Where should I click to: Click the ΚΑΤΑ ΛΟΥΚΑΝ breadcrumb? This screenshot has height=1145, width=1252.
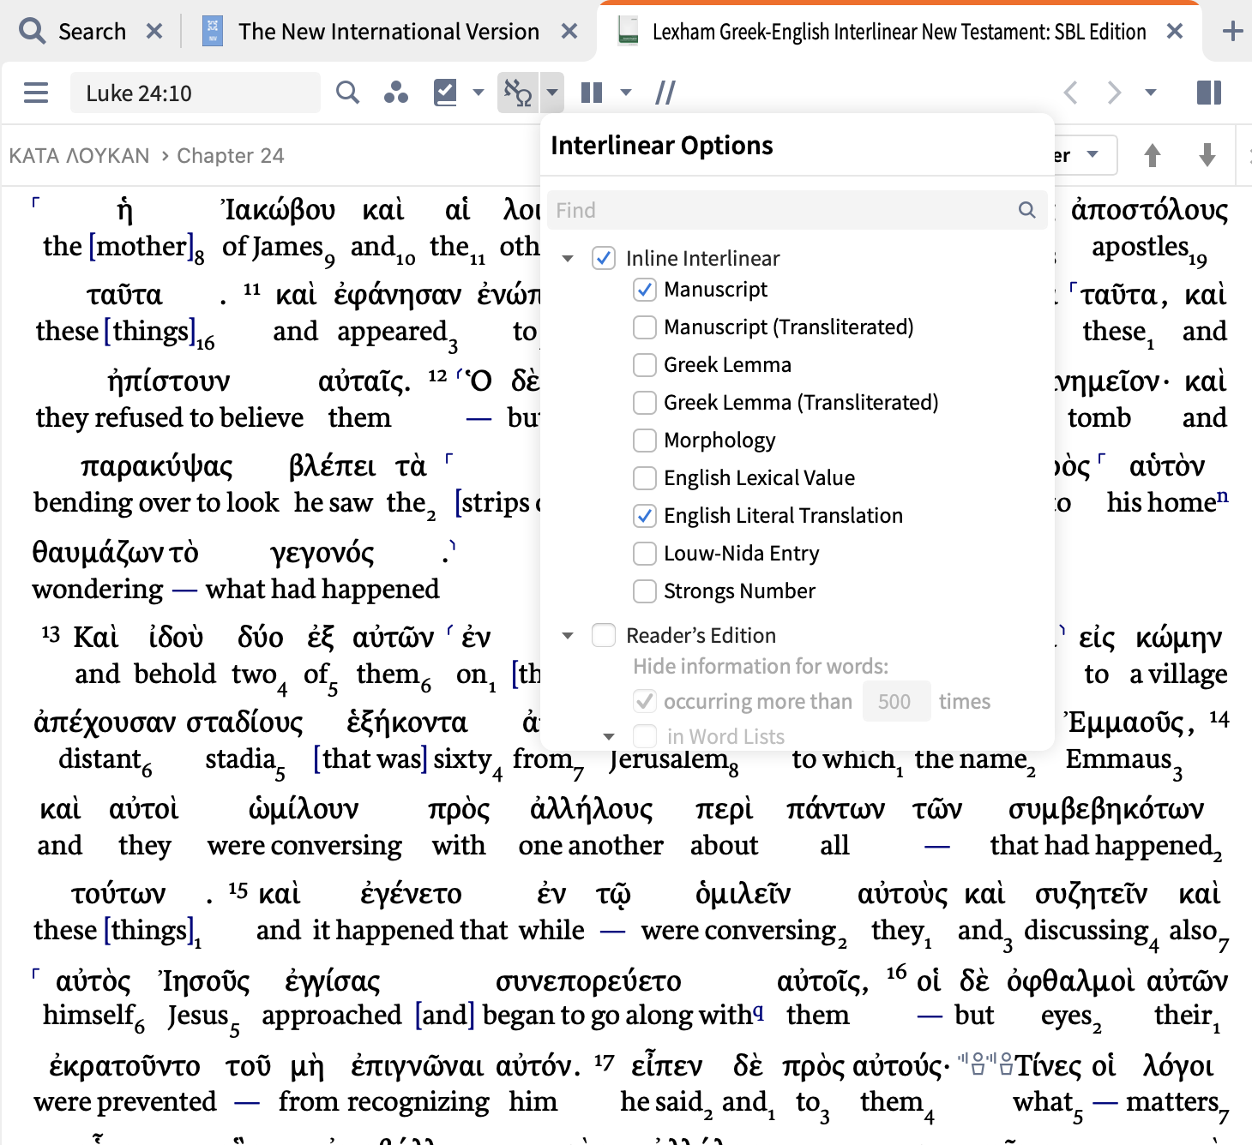[x=79, y=156]
